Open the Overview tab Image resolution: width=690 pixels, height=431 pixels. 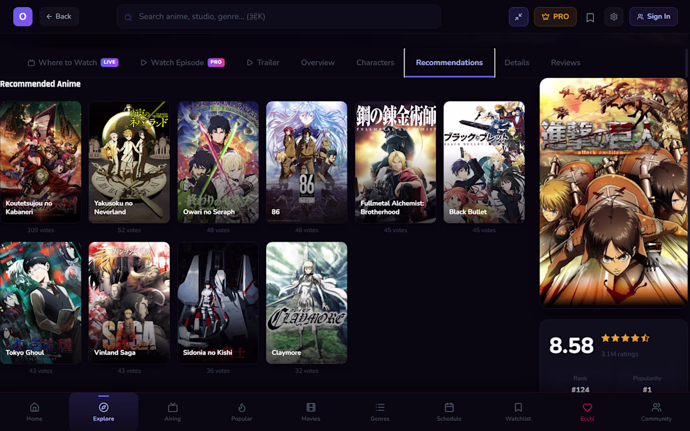[x=318, y=63]
